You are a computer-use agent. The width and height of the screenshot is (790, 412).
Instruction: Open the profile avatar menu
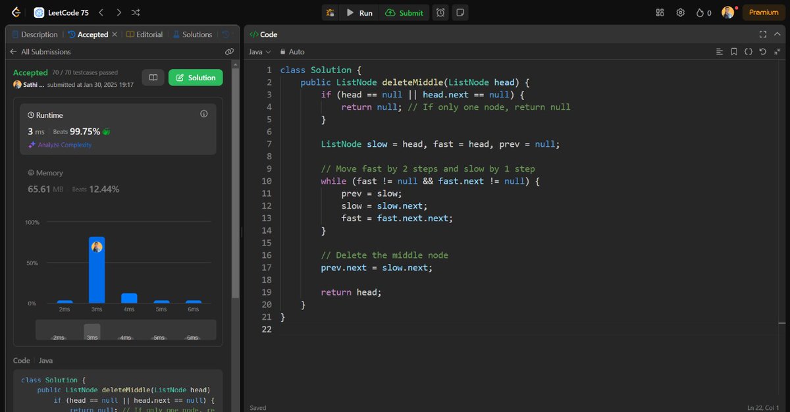(x=727, y=13)
